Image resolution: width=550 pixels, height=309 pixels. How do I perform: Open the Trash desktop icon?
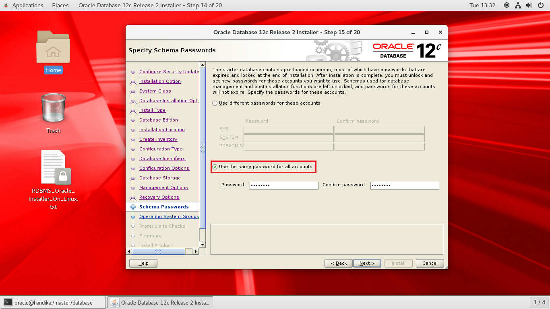(53, 108)
